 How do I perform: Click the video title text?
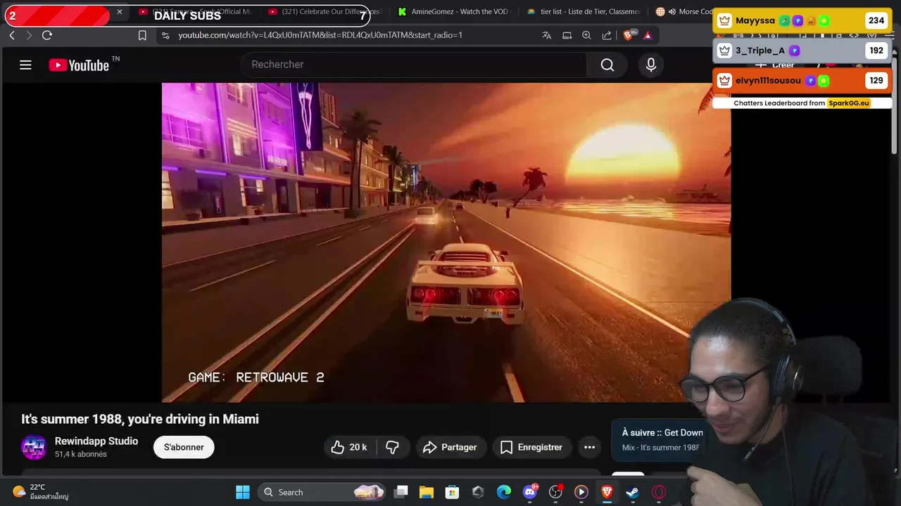[140, 419]
